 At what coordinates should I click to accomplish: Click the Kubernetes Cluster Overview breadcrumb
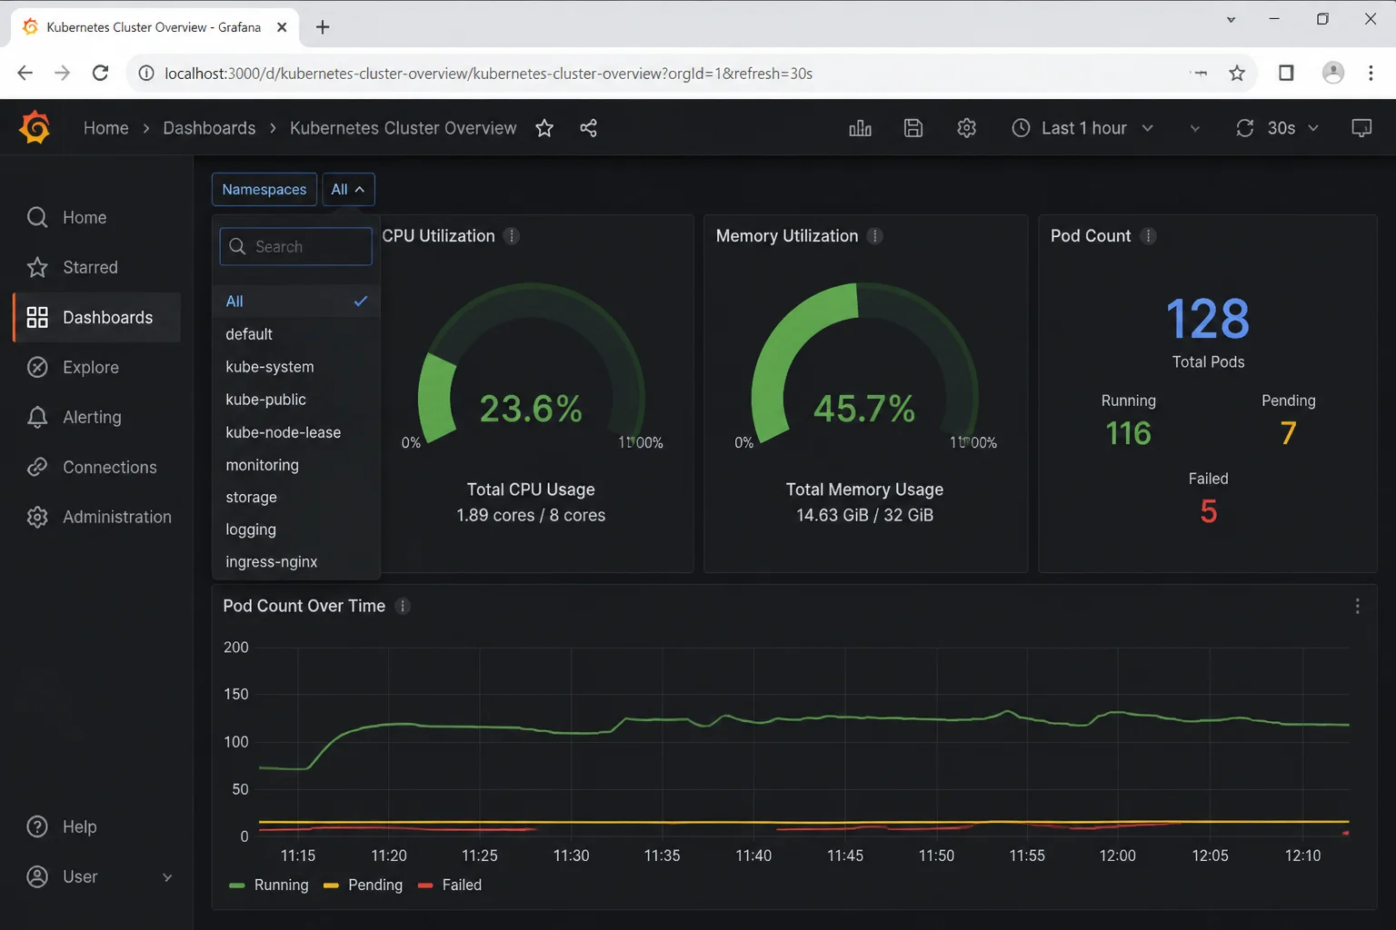point(403,128)
